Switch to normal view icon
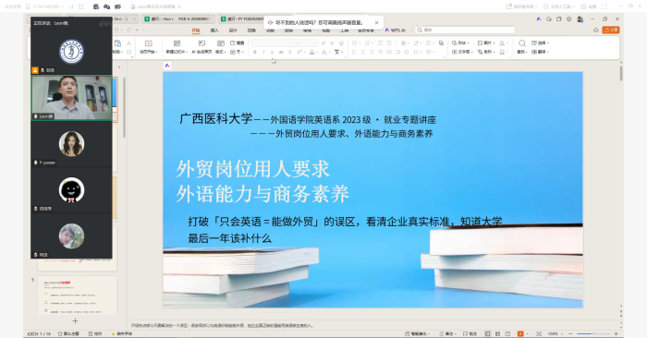647x338 pixels. tap(488, 334)
